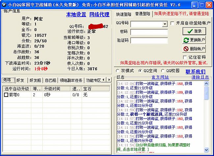Click the red prohibition icon of 删除帐户

click(186, 49)
